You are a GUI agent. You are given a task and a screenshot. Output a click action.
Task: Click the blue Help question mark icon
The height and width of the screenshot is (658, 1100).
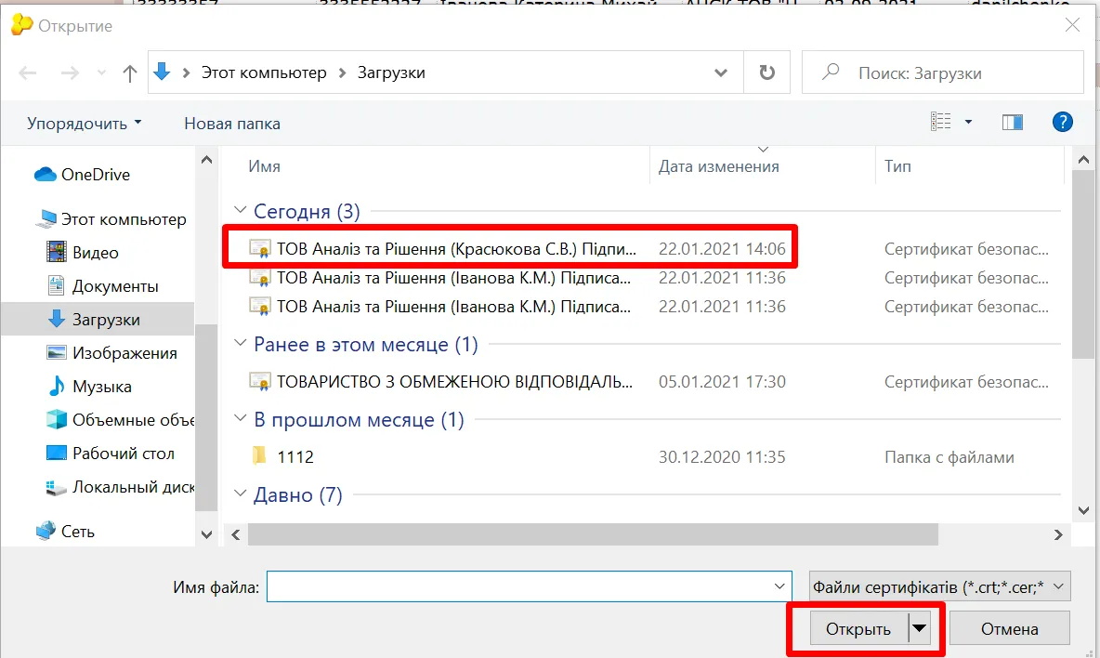coord(1062,122)
